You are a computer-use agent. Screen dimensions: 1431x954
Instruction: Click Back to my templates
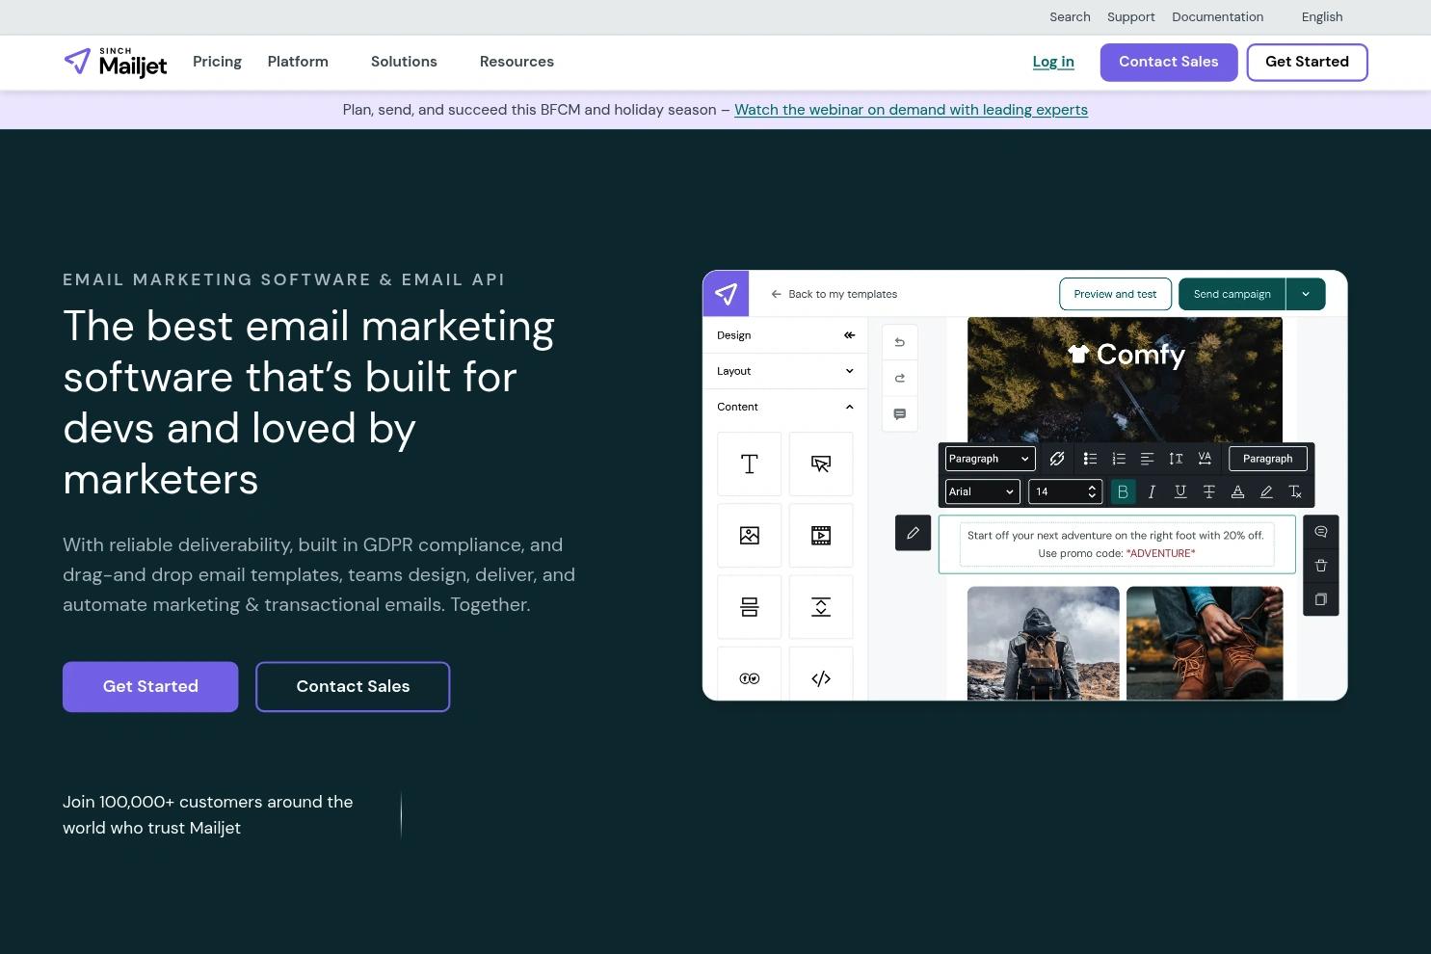coord(834,293)
